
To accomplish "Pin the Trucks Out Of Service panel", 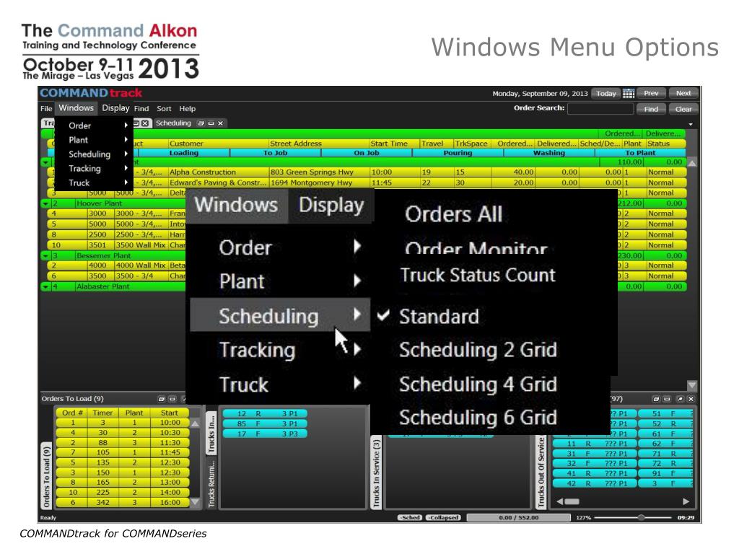I will coord(680,399).
